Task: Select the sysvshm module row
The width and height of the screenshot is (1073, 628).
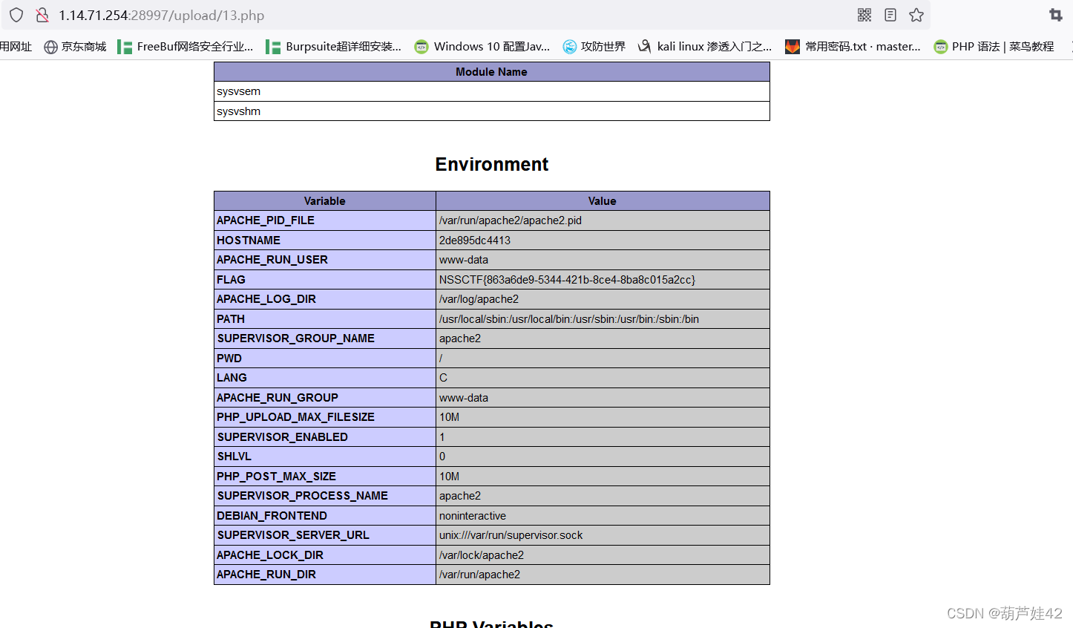Action: pos(492,111)
